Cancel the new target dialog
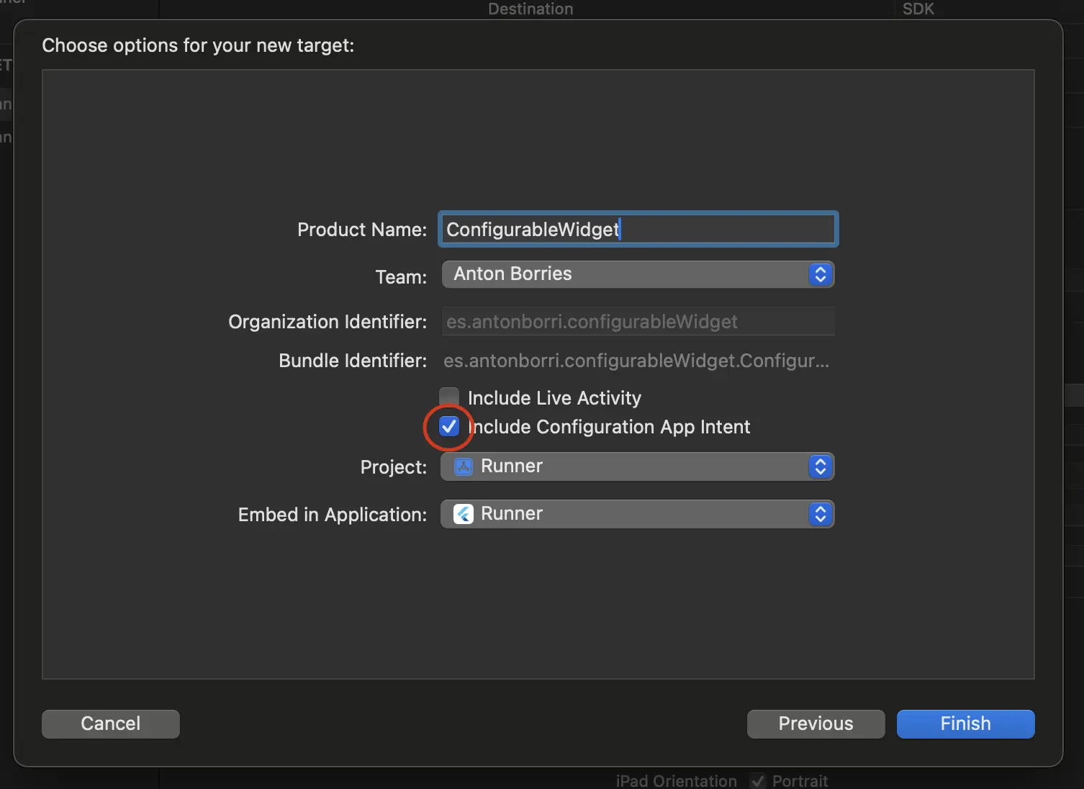This screenshot has width=1084, height=789. tap(110, 723)
